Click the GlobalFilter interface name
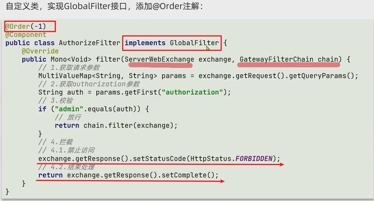 tap(194, 43)
